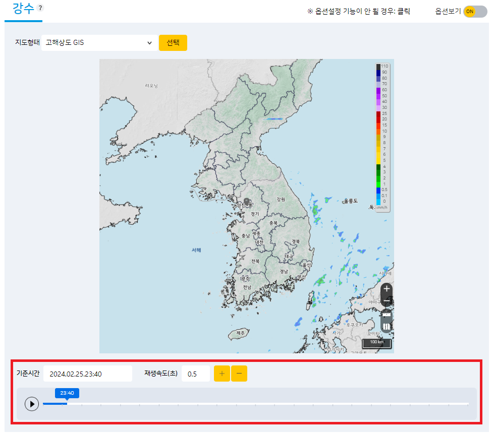
Task: Click the 랴오닝 label on the map
Action: coord(151,86)
